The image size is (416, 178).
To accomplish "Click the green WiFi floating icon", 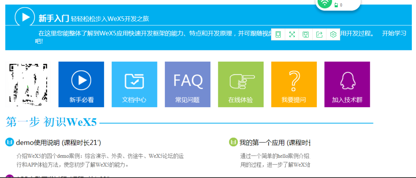I will [325, 3].
